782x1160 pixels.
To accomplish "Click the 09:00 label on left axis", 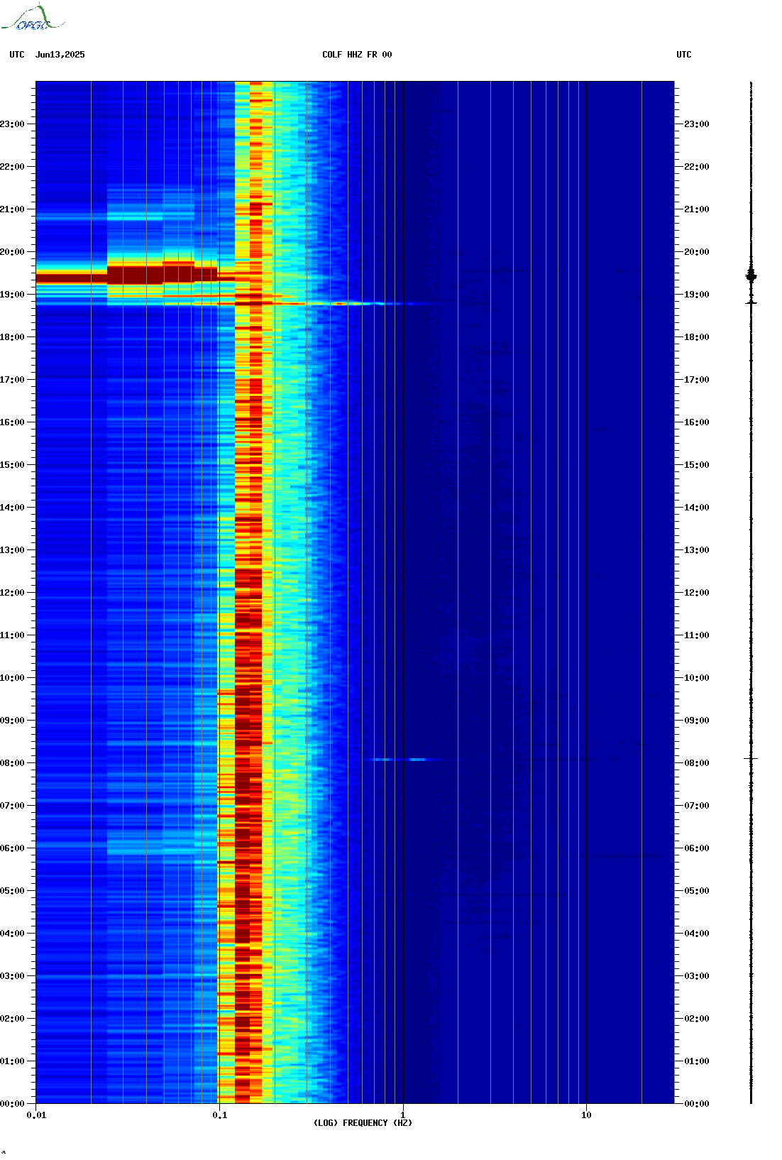I will point(12,721).
